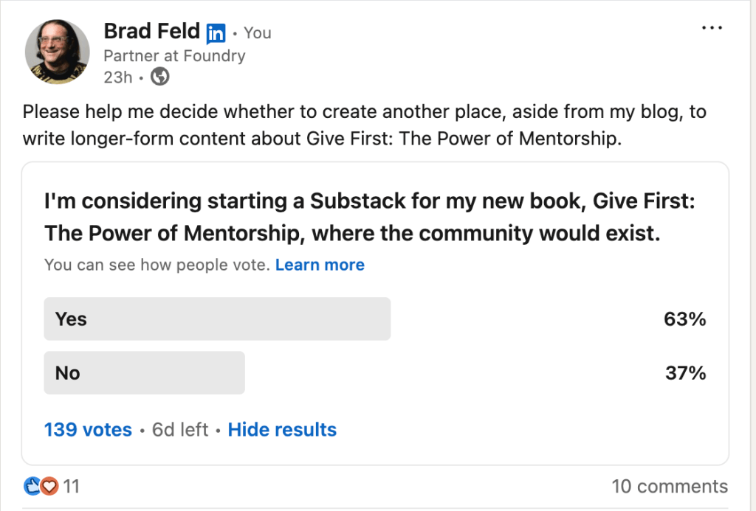Open 10 comments on the post

point(670,486)
